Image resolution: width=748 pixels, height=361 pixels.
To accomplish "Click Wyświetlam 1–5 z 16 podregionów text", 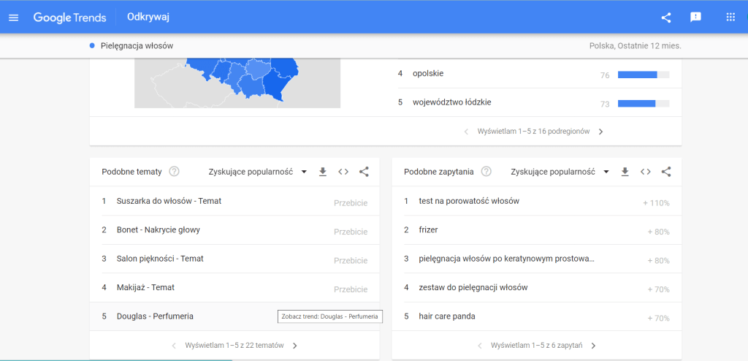I will point(533,132).
